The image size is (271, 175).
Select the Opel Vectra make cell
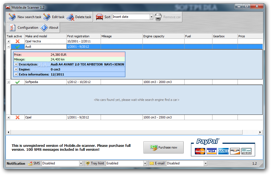click(x=46, y=41)
